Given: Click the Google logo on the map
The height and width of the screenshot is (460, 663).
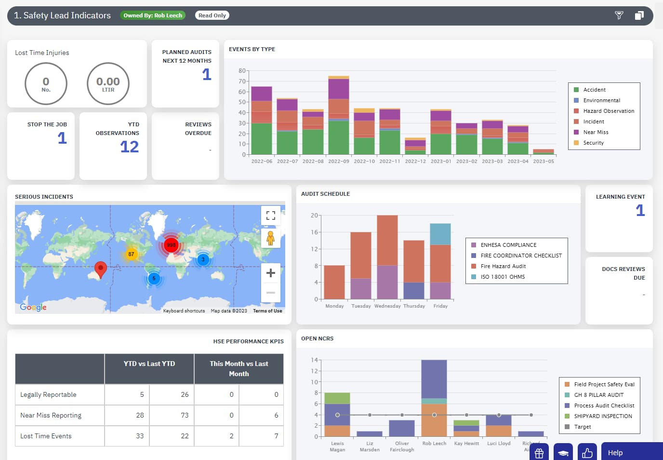Looking at the screenshot, I should click(x=32, y=307).
